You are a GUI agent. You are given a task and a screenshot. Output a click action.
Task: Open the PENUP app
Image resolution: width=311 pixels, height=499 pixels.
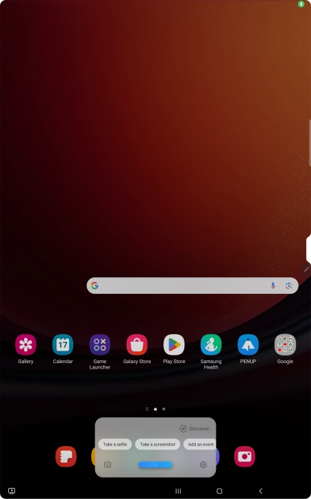tap(248, 345)
